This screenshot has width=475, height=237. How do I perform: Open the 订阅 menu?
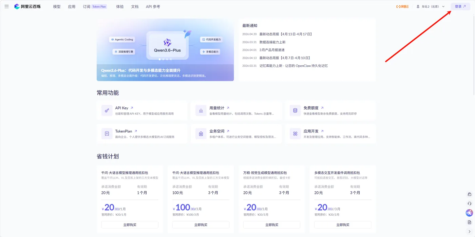point(87,6)
